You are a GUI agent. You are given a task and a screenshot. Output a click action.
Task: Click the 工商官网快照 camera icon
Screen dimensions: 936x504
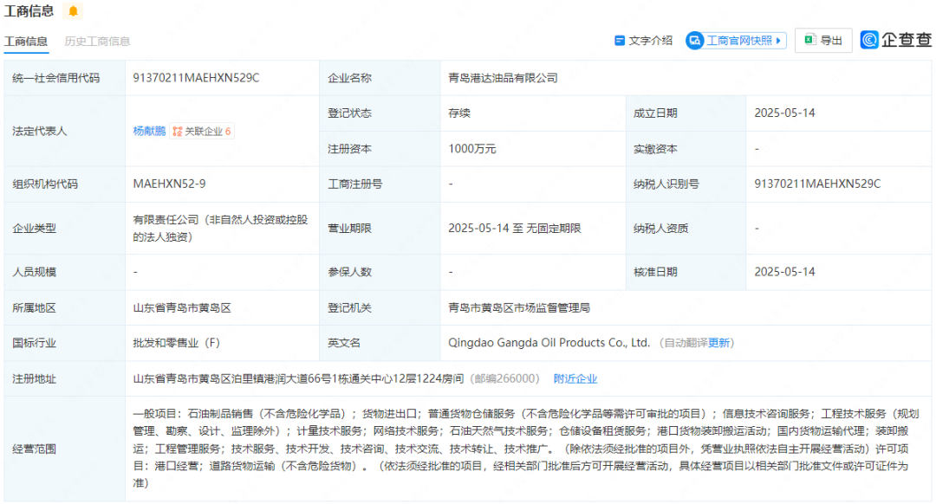point(695,41)
